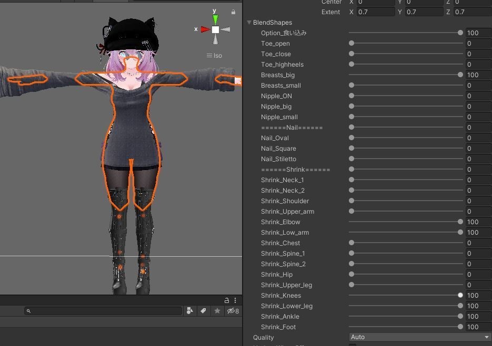Click the Breasts_big slider handle
The width and height of the screenshot is (492, 346).
pos(460,75)
